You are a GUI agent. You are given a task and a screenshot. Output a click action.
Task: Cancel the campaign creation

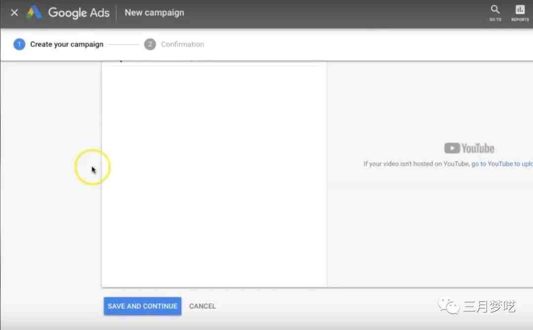(x=202, y=306)
